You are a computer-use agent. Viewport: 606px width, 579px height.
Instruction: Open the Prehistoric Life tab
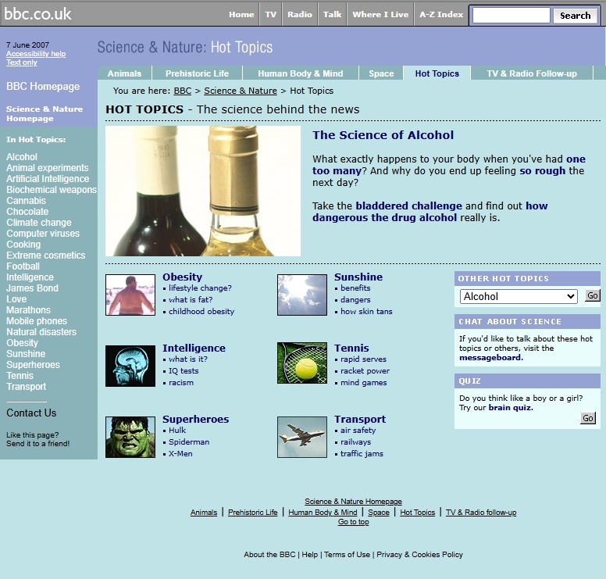point(197,73)
